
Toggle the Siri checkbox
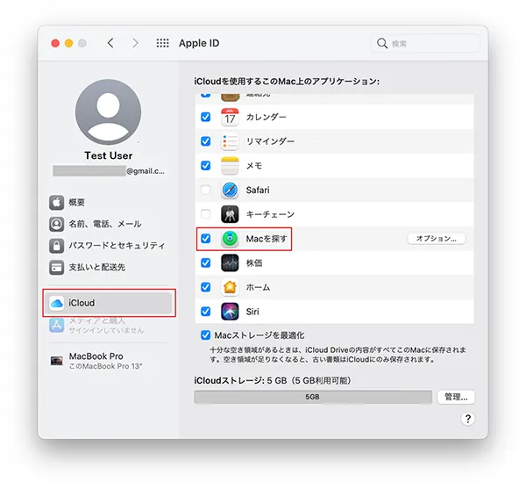click(x=205, y=312)
